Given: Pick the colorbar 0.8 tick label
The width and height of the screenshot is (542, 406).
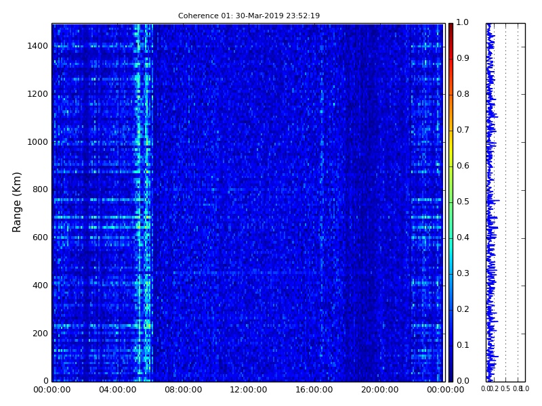Looking at the screenshot, I should click(x=463, y=94).
